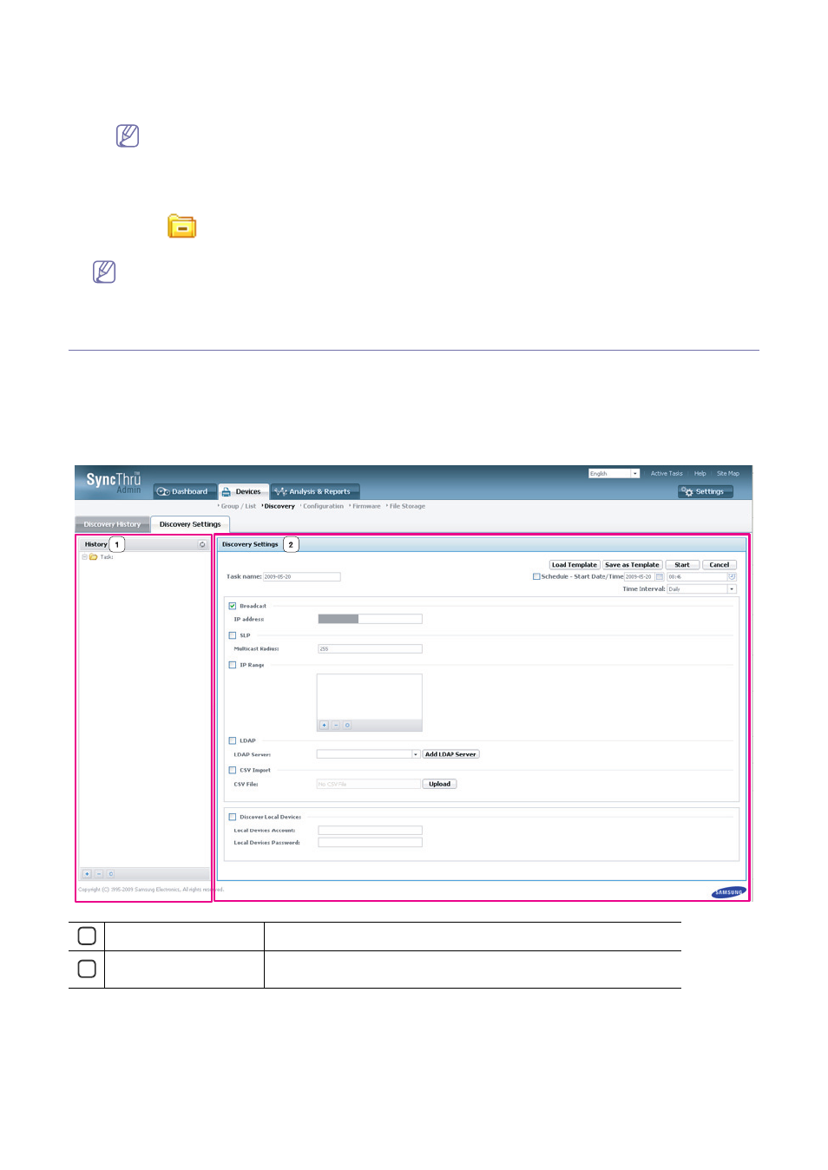828x1170 pixels.
Task: Upload a CSV file
Action: (x=440, y=784)
